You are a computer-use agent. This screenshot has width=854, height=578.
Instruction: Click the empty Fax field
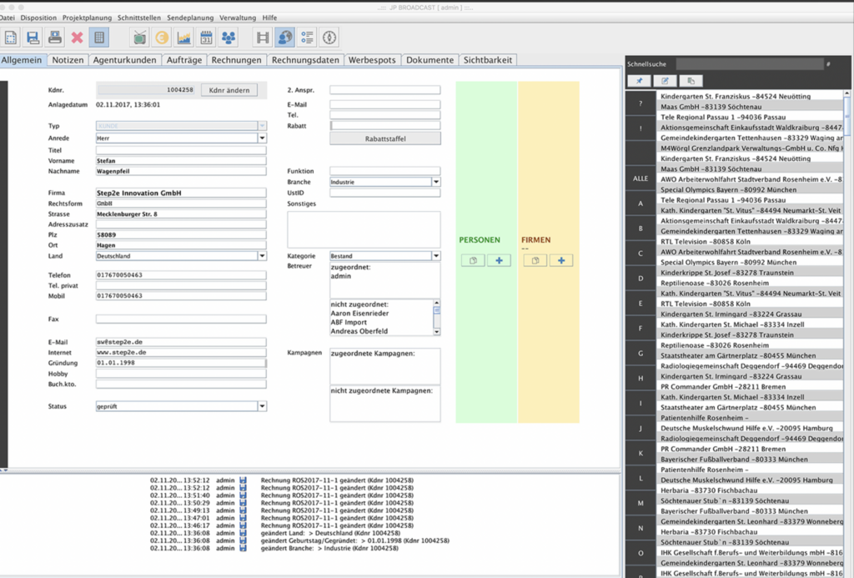181,319
